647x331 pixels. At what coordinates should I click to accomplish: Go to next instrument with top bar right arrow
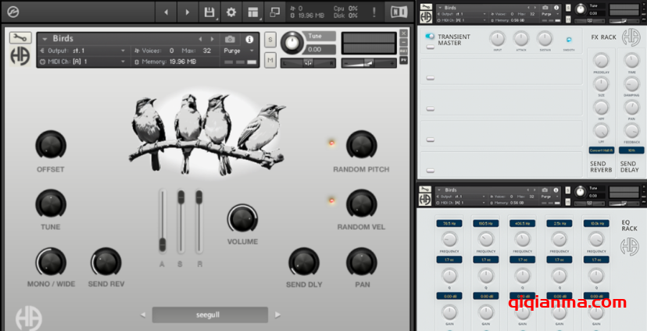click(188, 12)
